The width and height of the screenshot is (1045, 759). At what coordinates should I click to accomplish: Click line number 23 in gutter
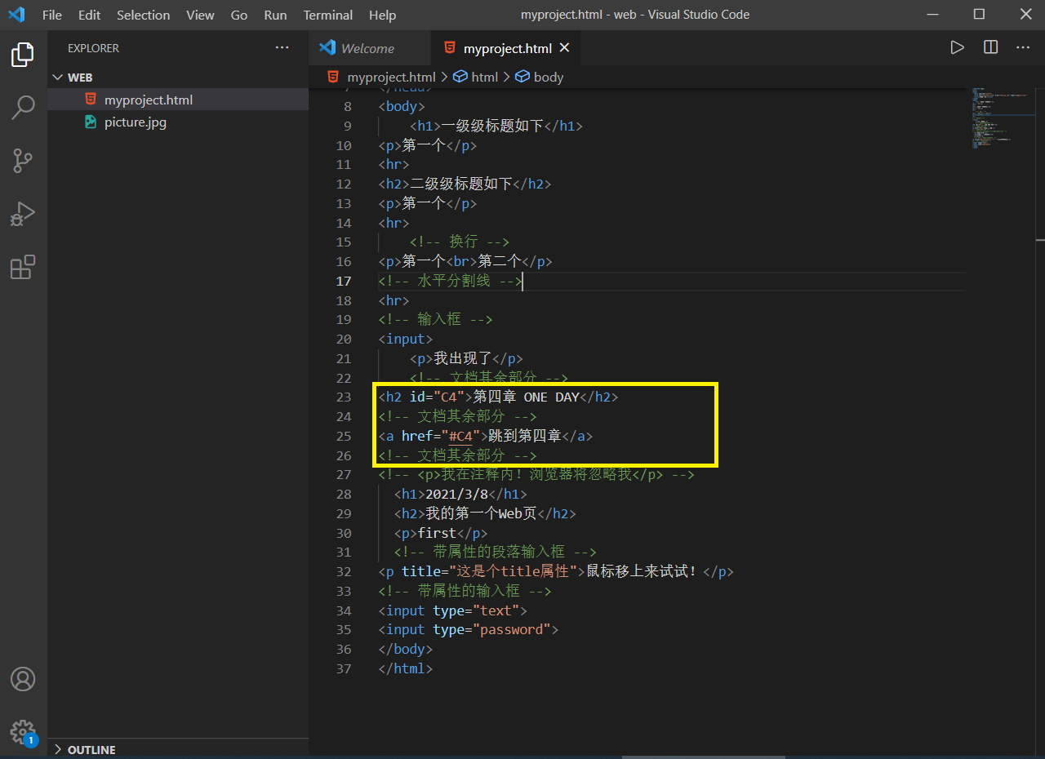point(344,397)
